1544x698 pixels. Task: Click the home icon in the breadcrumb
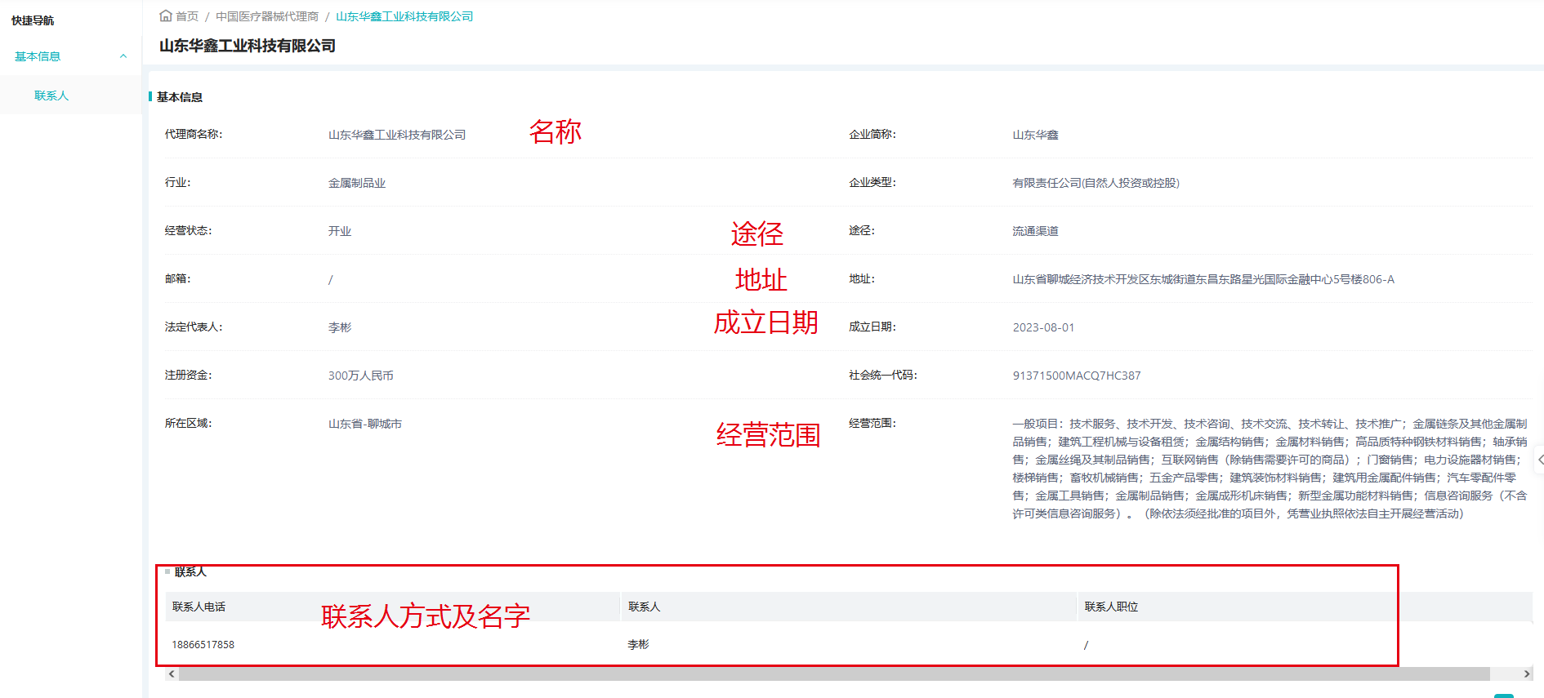166,16
